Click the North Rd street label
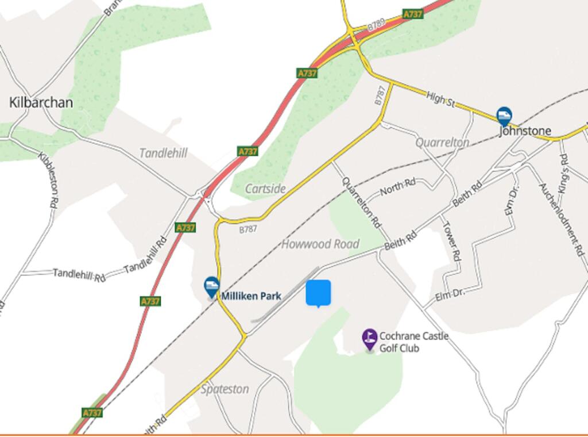Image resolution: width=588 pixels, height=437 pixels. (398, 187)
